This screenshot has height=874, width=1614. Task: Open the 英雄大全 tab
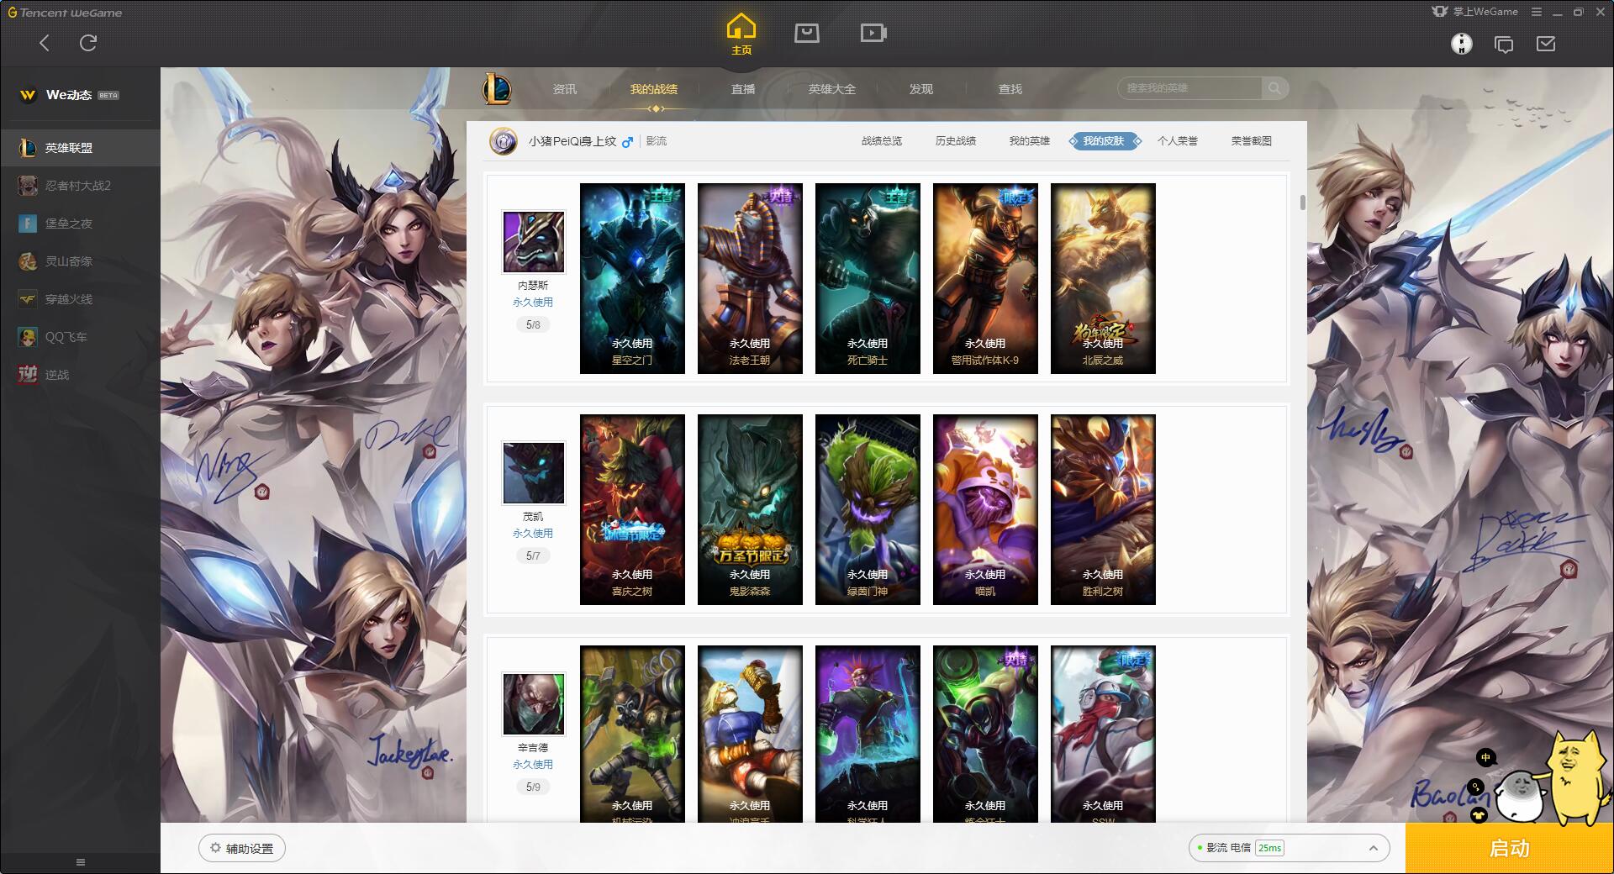(x=832, y=89)
